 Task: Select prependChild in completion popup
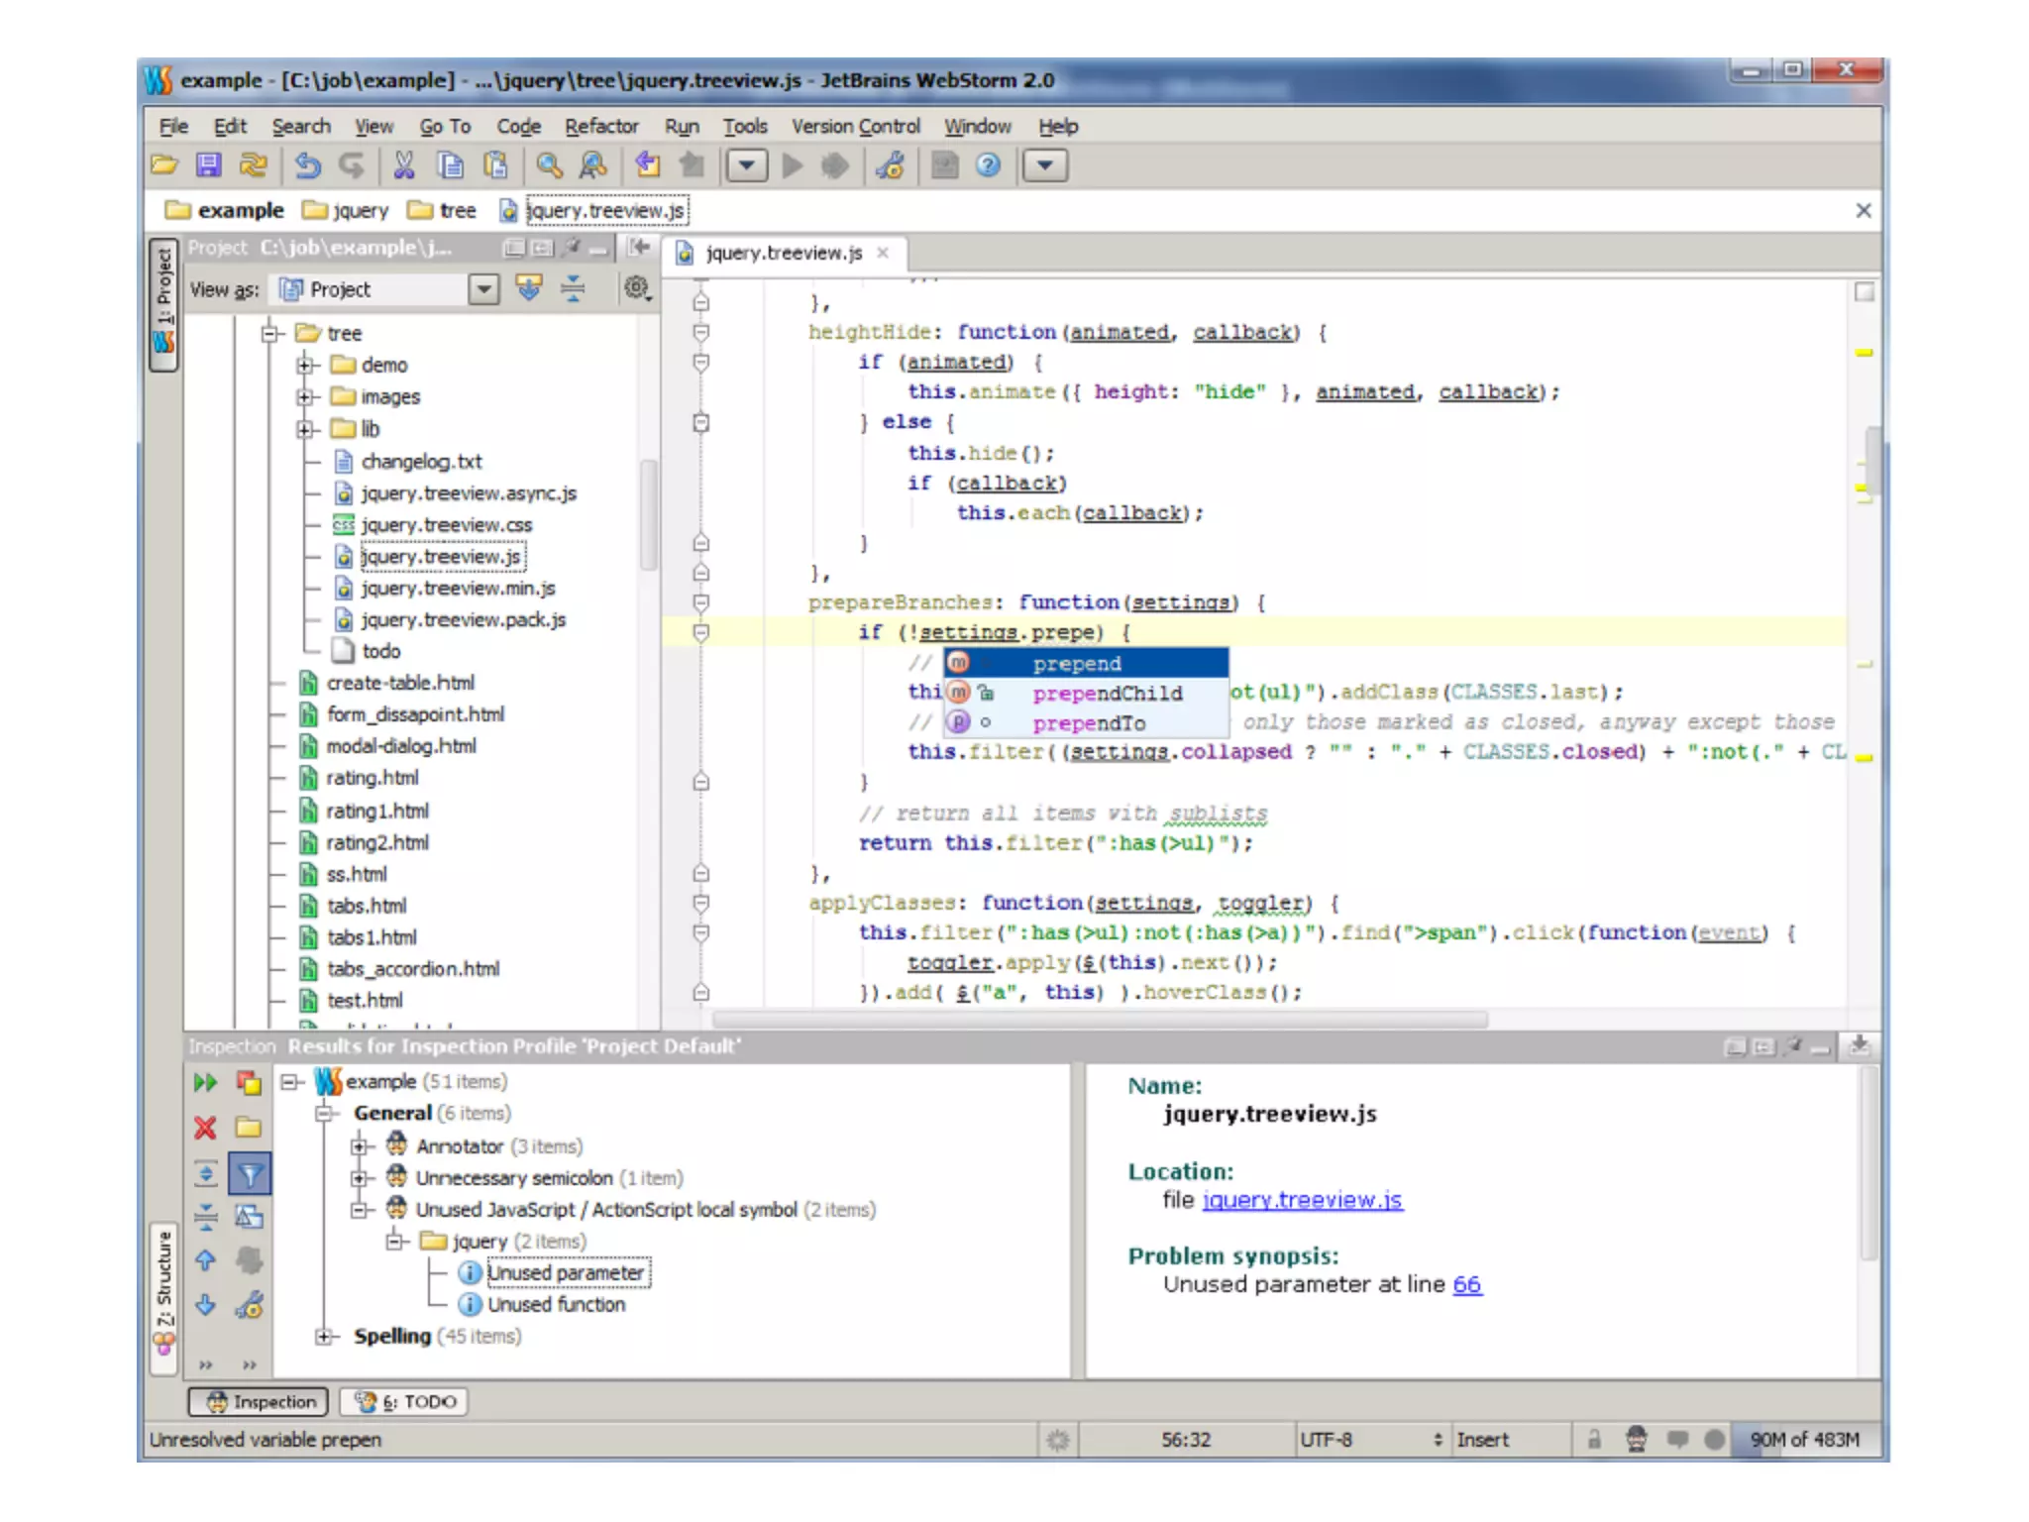1107,693
